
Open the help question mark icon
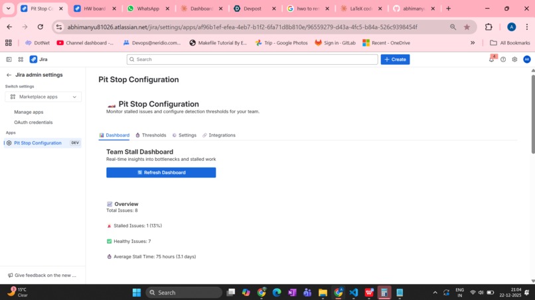coord(503,59)
